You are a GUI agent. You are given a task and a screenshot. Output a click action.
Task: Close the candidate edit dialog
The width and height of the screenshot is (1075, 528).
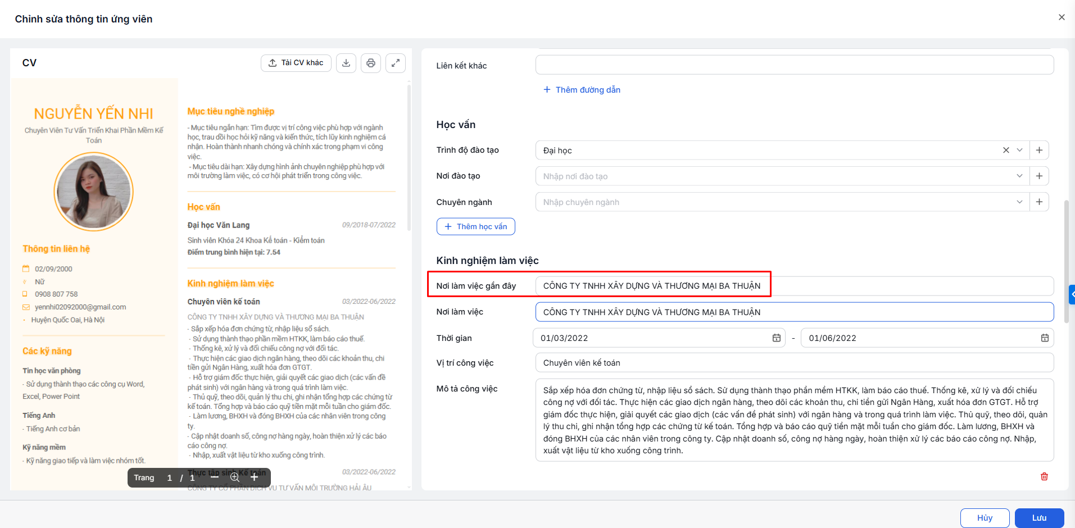click(x=1062, y=17)
